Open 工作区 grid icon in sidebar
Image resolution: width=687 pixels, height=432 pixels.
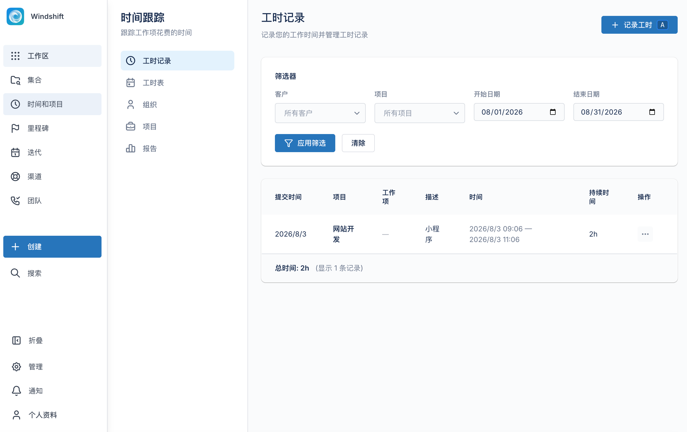pos(15,56)
